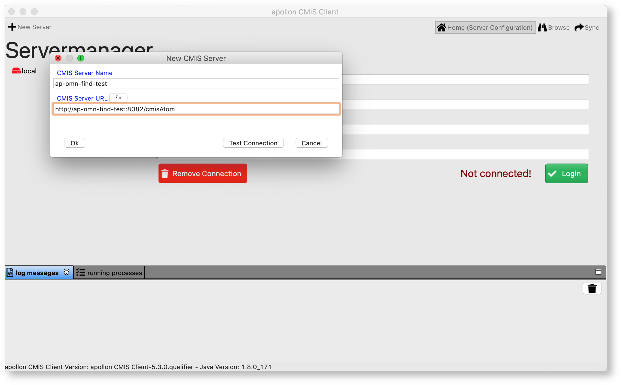Click the Test Connection button
The width and height of the screenshot is (621, 385).
point(253,143)
